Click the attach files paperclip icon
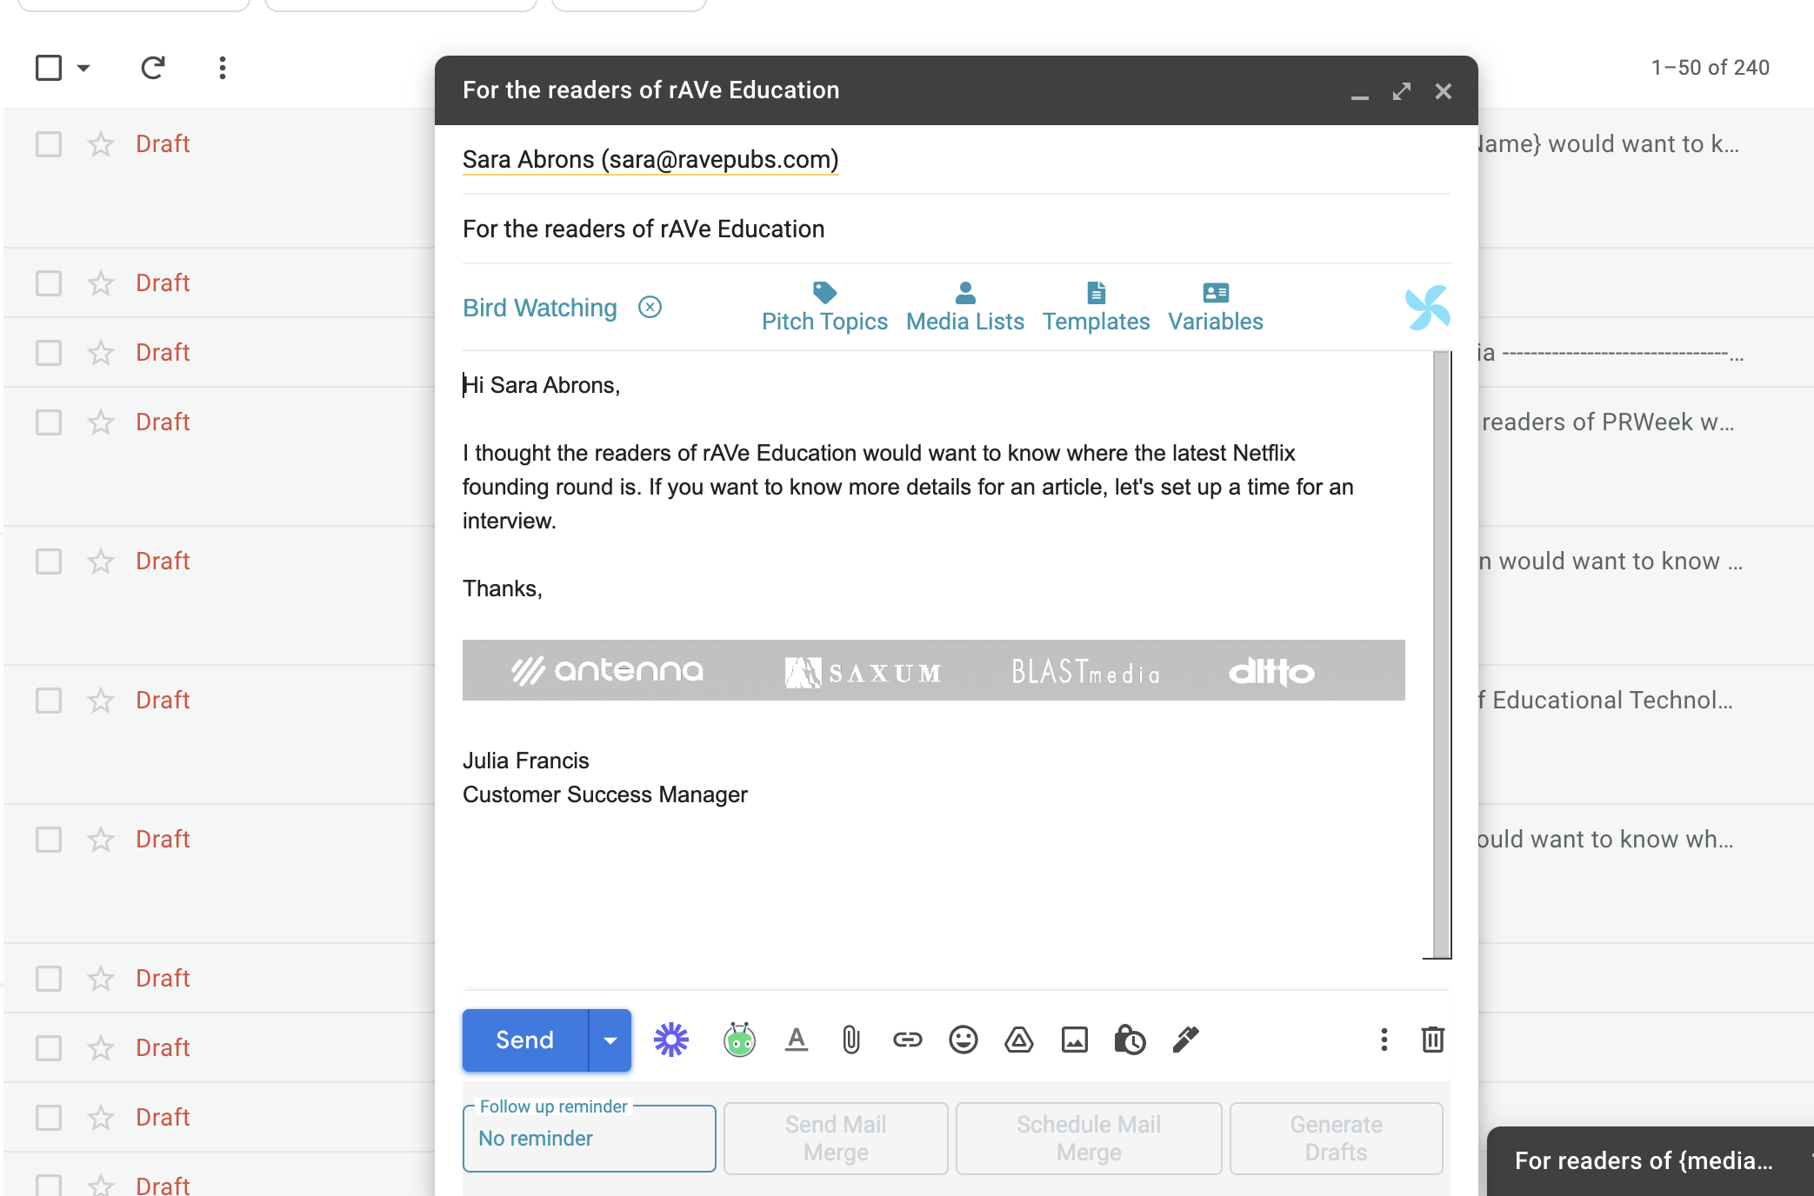 click(850, 1040)
